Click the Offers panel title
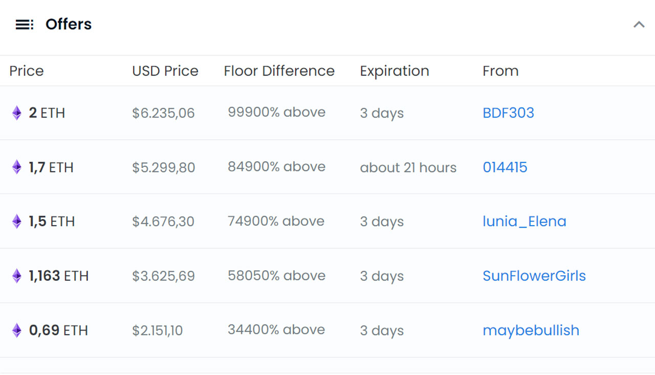The image size is (655, 375). coord(69,24)
